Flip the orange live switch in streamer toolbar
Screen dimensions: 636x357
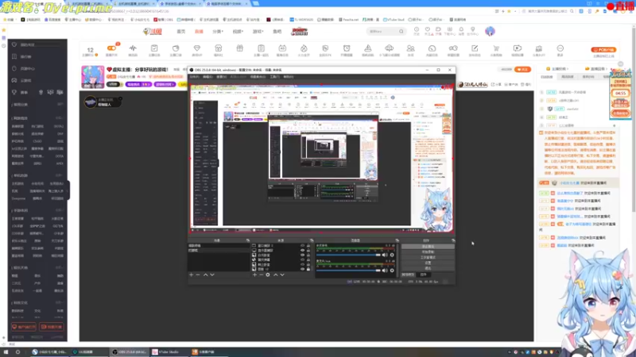point(111,48)
